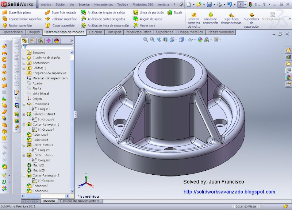Collapse the Revolución1 feature node
292x210 pixels.
[x=24, y=104]
